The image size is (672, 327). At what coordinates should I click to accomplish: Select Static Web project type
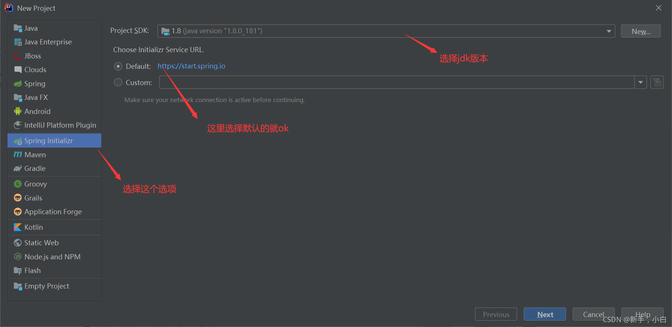(54, 243)
